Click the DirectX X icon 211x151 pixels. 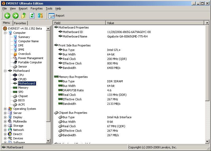[x=10, y=134]
